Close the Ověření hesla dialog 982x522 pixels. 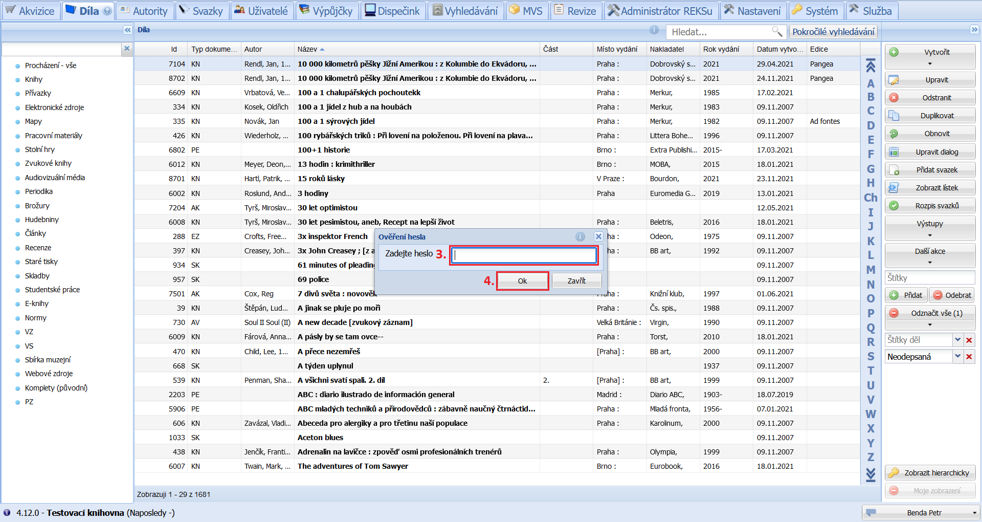point(598,236)
